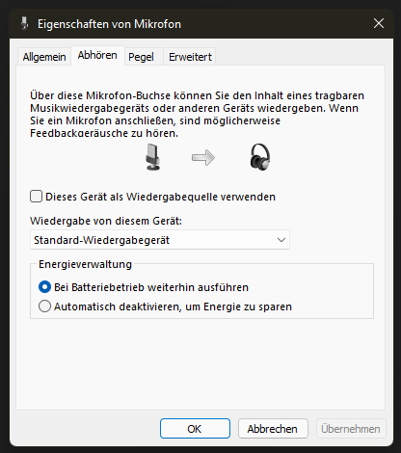Click the 'Wiedergabe von diesem Gerät:' label

[x=106, y=221]
